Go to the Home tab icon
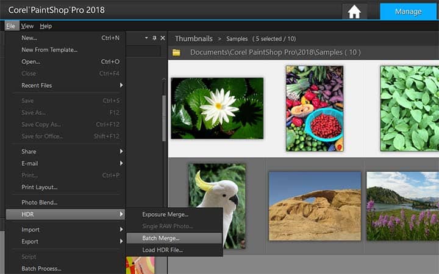 [x=354, y=12]
